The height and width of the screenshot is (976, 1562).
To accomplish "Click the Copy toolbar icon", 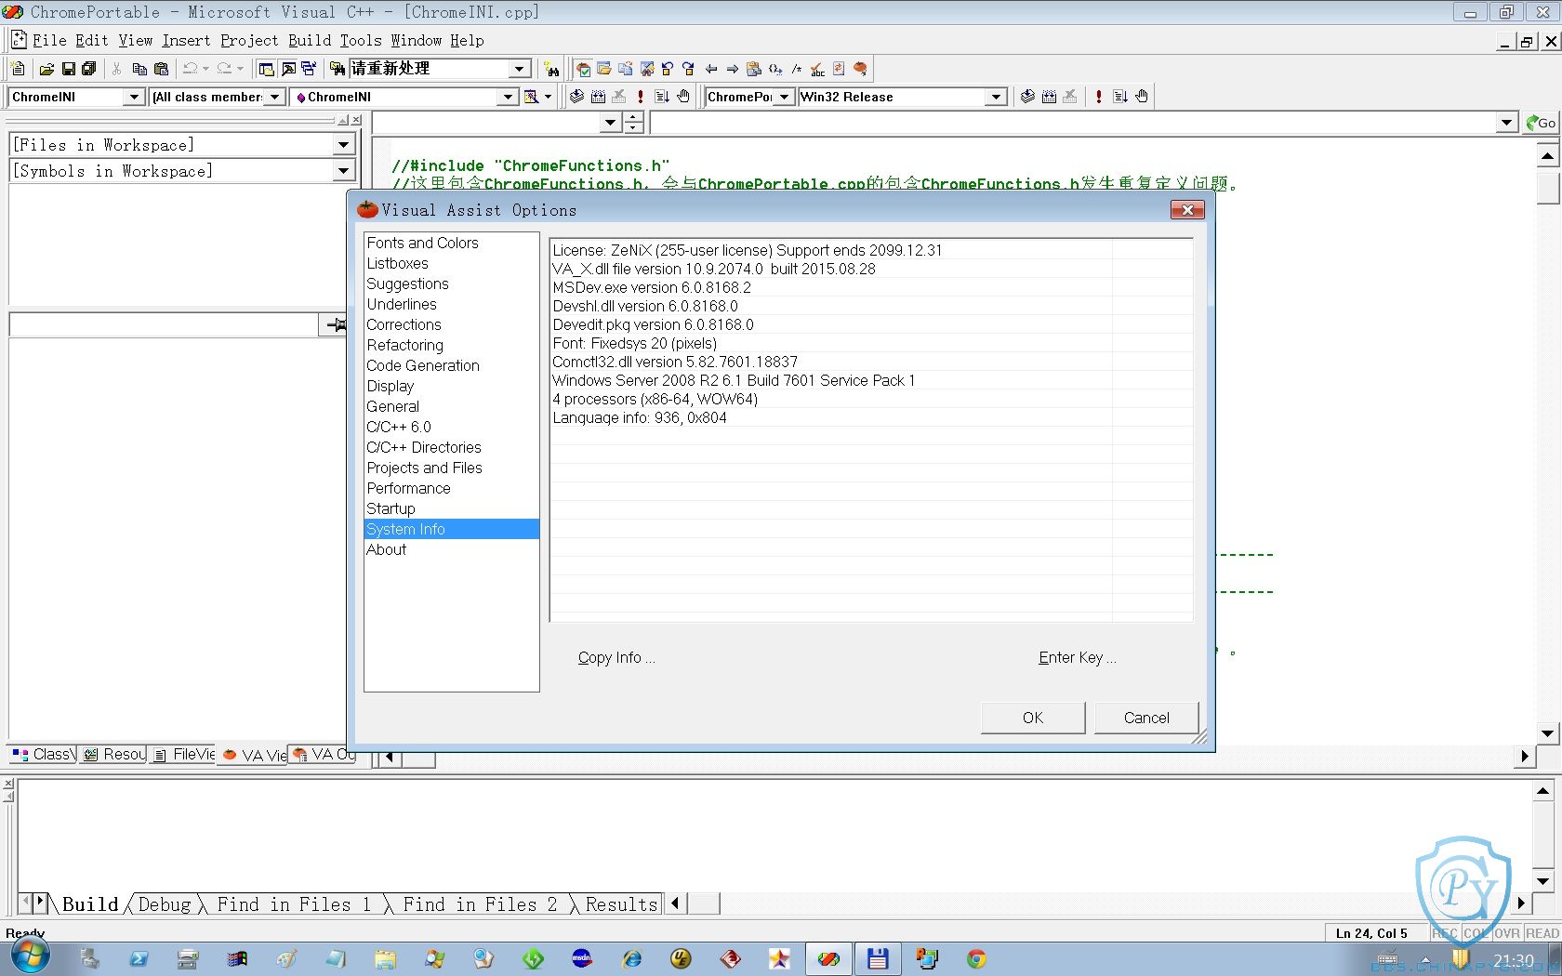I will (139, 69).
